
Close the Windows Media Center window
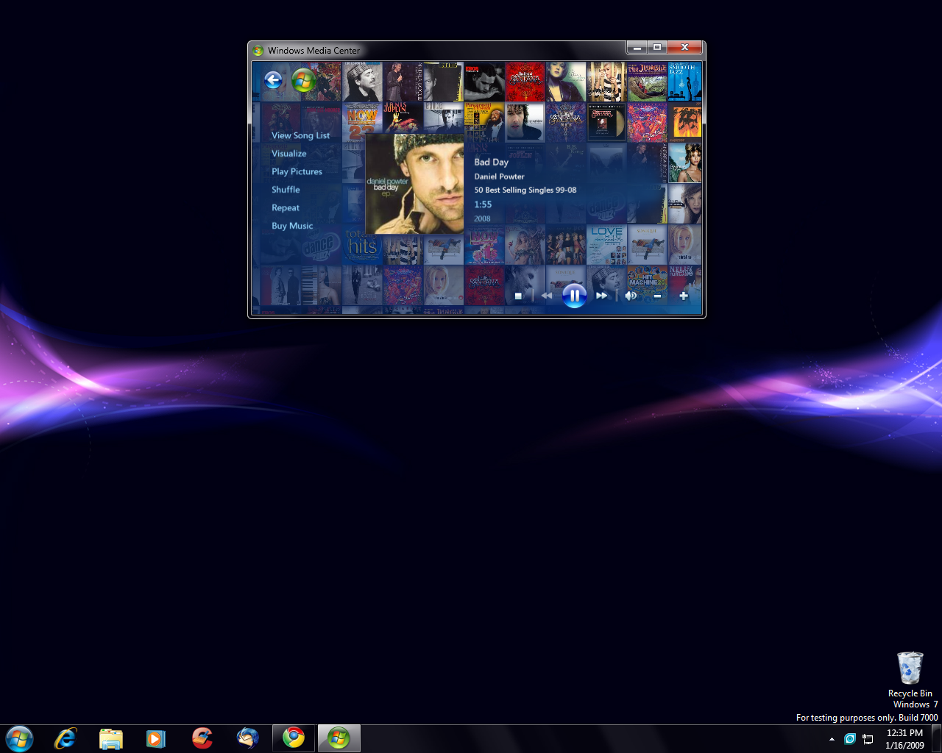point(684,48)
